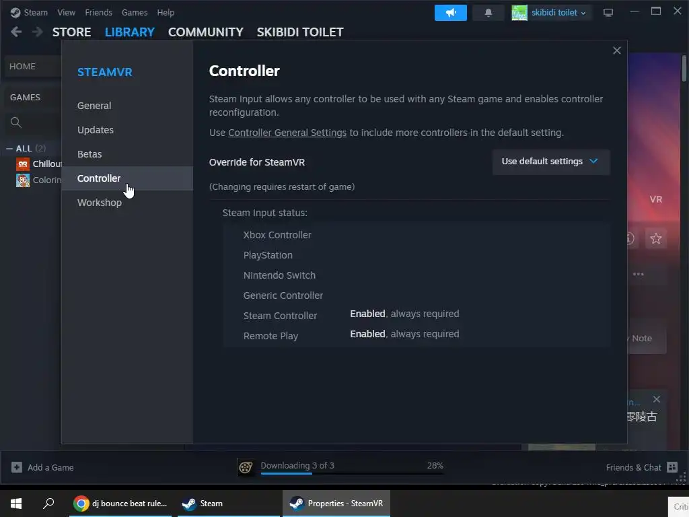Open the Controller General Settings link
Screen dimensions: 689x517
click(287, 133)
